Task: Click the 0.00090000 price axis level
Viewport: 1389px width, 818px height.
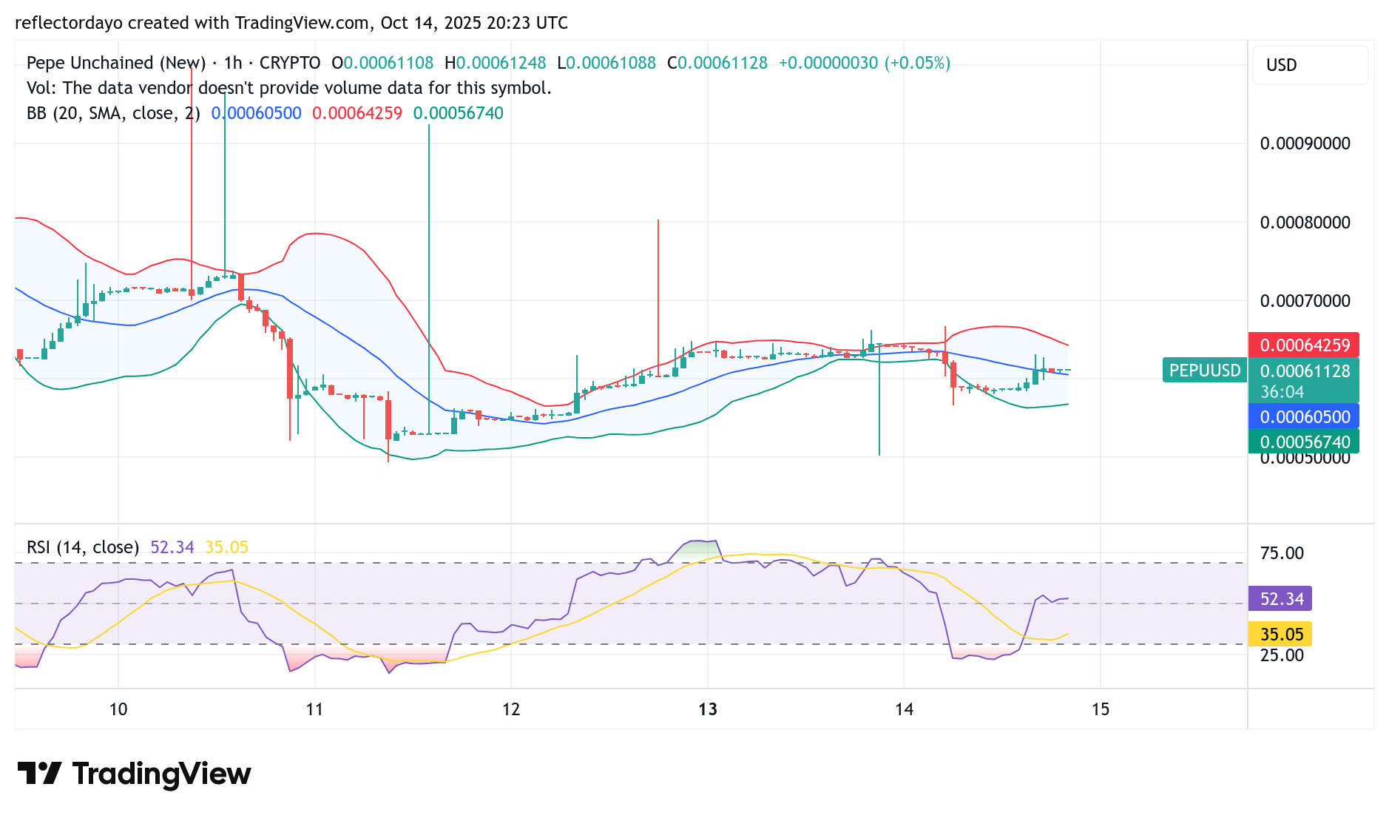Action: pyautogui.click(x=1305, y=143)
